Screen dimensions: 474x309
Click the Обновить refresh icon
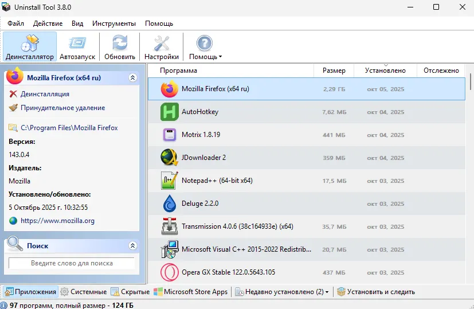pyautogui.click(x=120, y=44)
